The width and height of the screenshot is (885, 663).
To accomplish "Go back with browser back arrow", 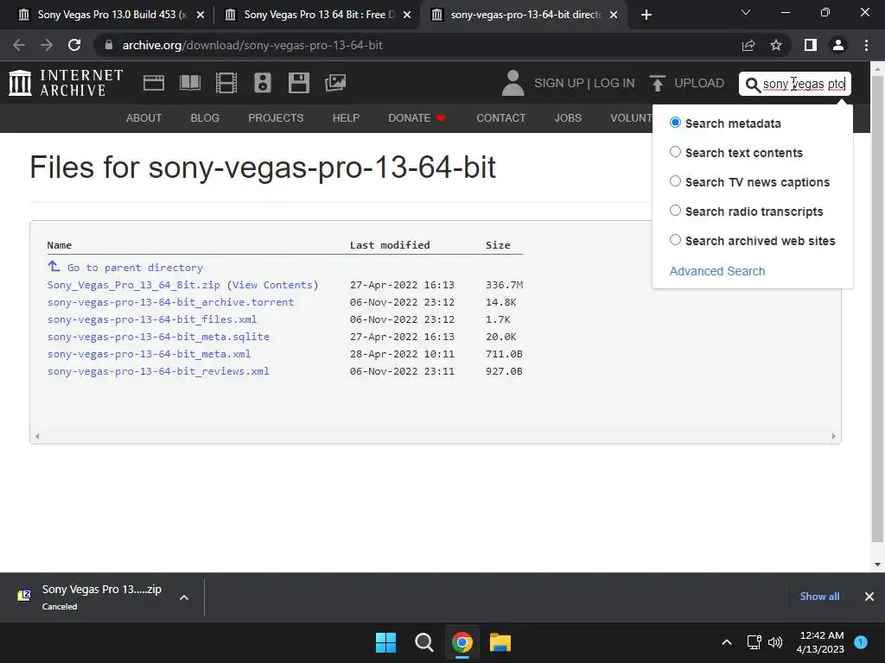I will [x=19, y=45].
